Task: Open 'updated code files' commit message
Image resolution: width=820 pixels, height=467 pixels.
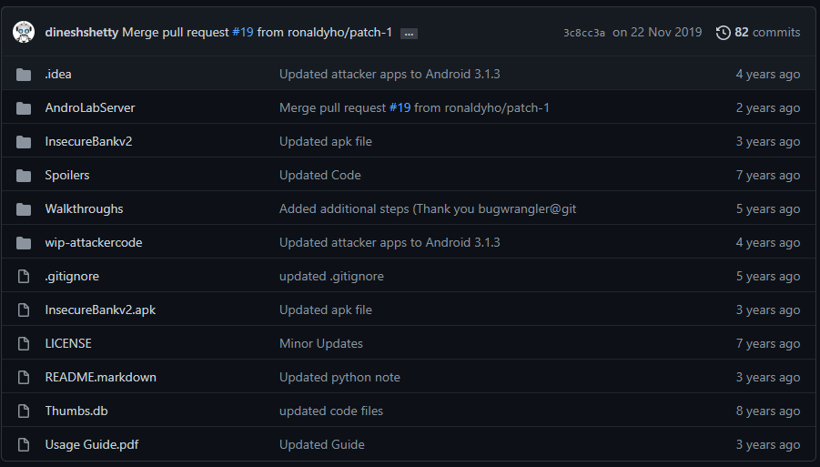Action: tap(331, 411)
